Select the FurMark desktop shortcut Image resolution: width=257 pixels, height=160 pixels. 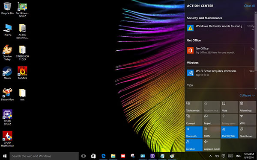22,73
